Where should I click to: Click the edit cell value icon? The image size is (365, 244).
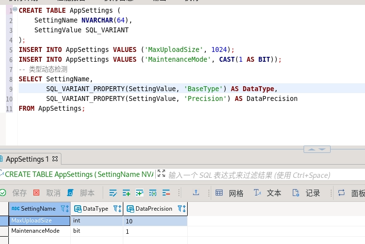tap(113, 193)
